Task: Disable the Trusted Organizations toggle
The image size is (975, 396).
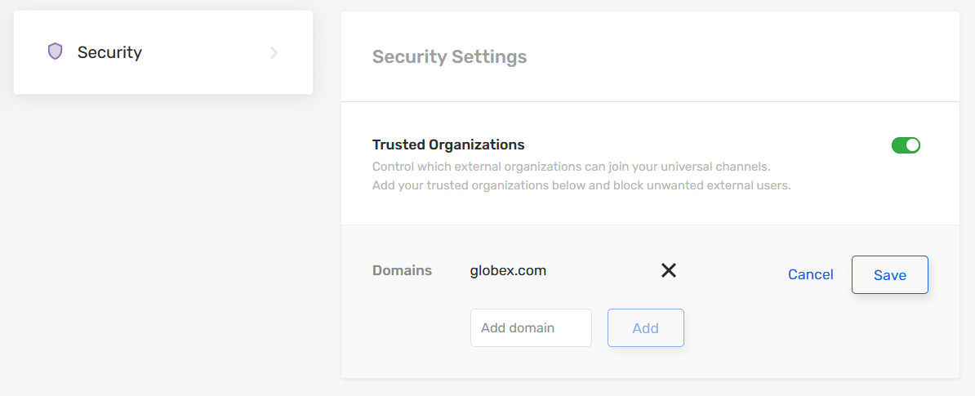Action: [906, 145]
